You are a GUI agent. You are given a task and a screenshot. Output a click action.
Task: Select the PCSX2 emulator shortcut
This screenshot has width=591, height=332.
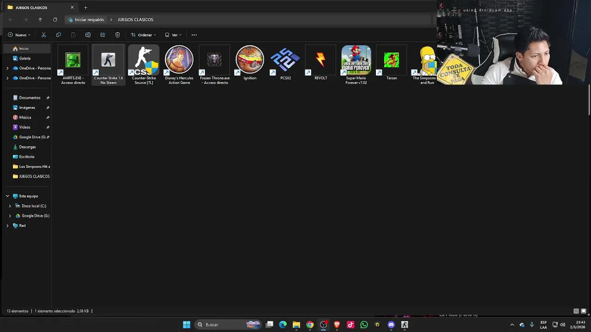click(285, 63)
